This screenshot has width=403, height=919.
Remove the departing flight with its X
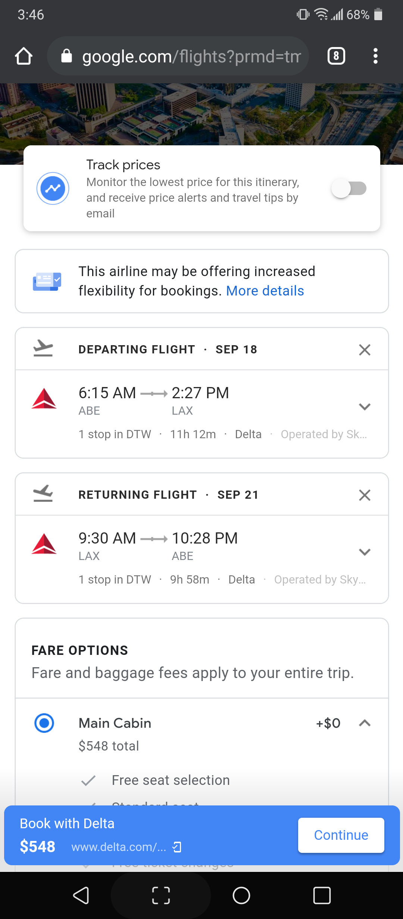(x=365, y=350)
